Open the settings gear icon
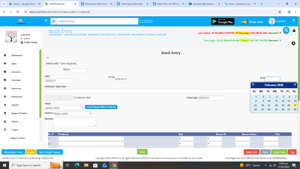The image size is (300, 169). point(293,43)
